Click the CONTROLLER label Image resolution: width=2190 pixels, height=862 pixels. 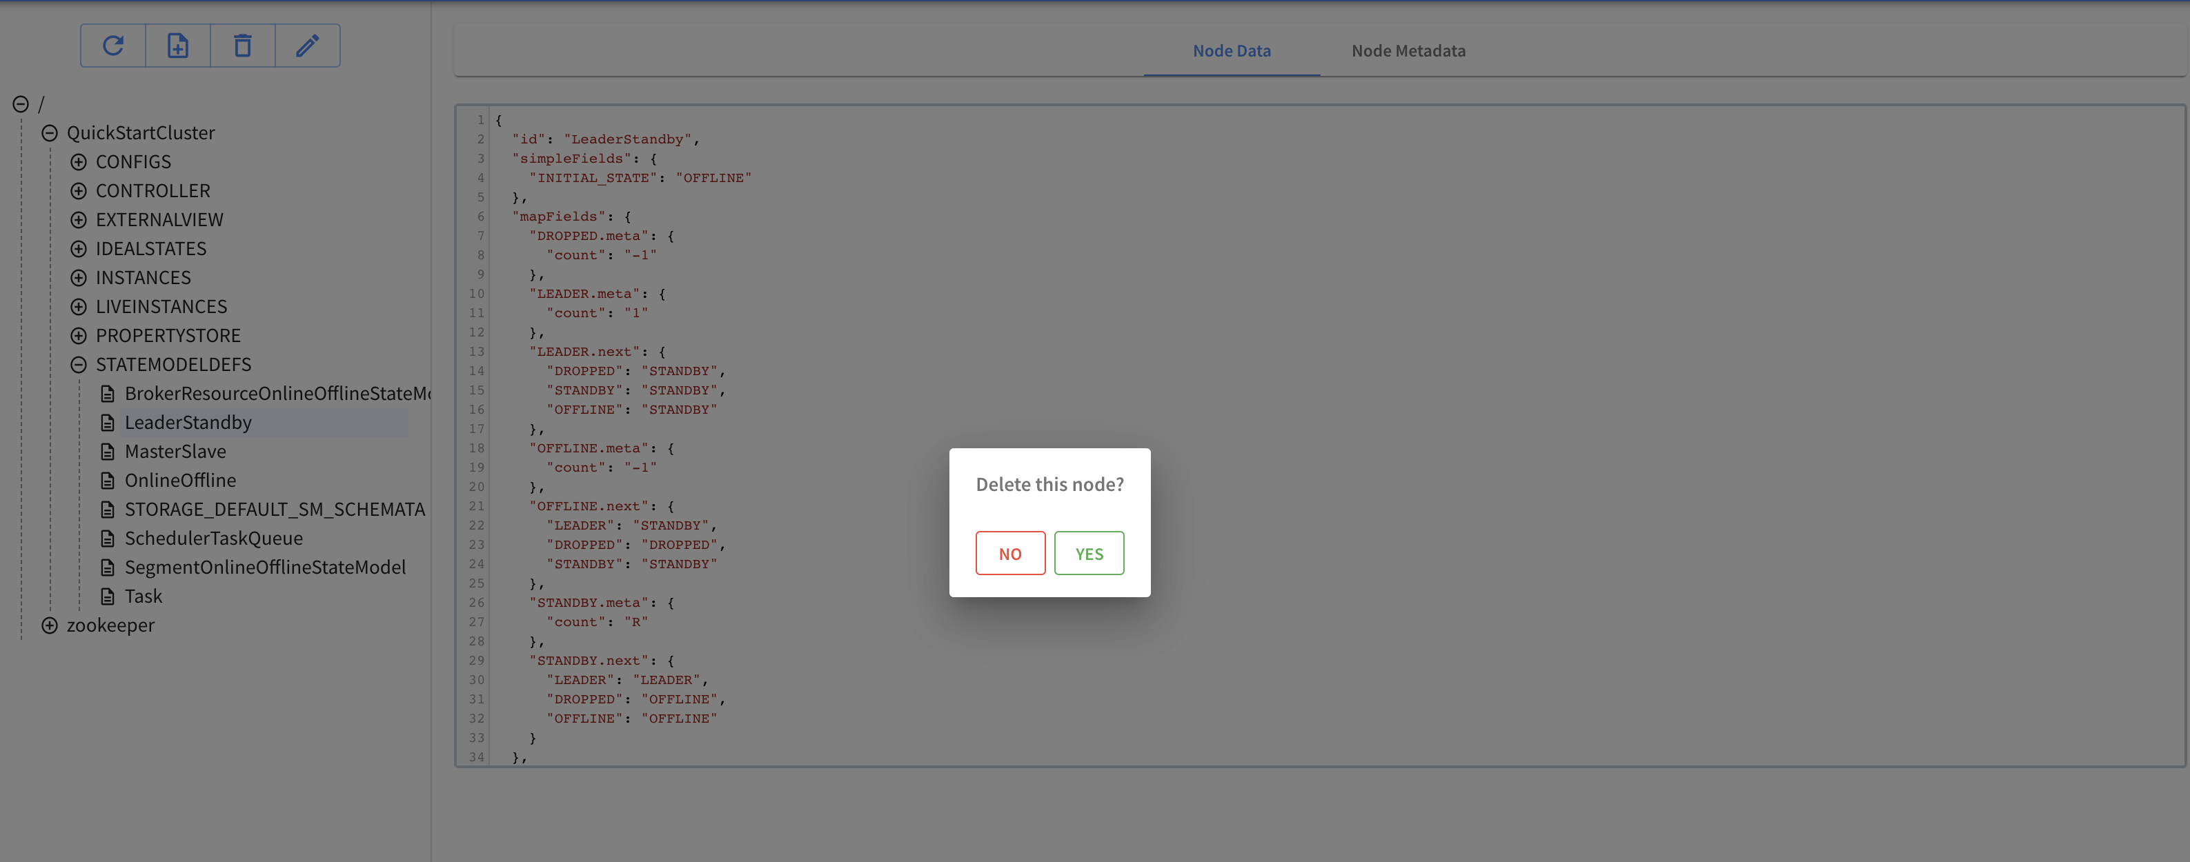[x=153, y=191]
